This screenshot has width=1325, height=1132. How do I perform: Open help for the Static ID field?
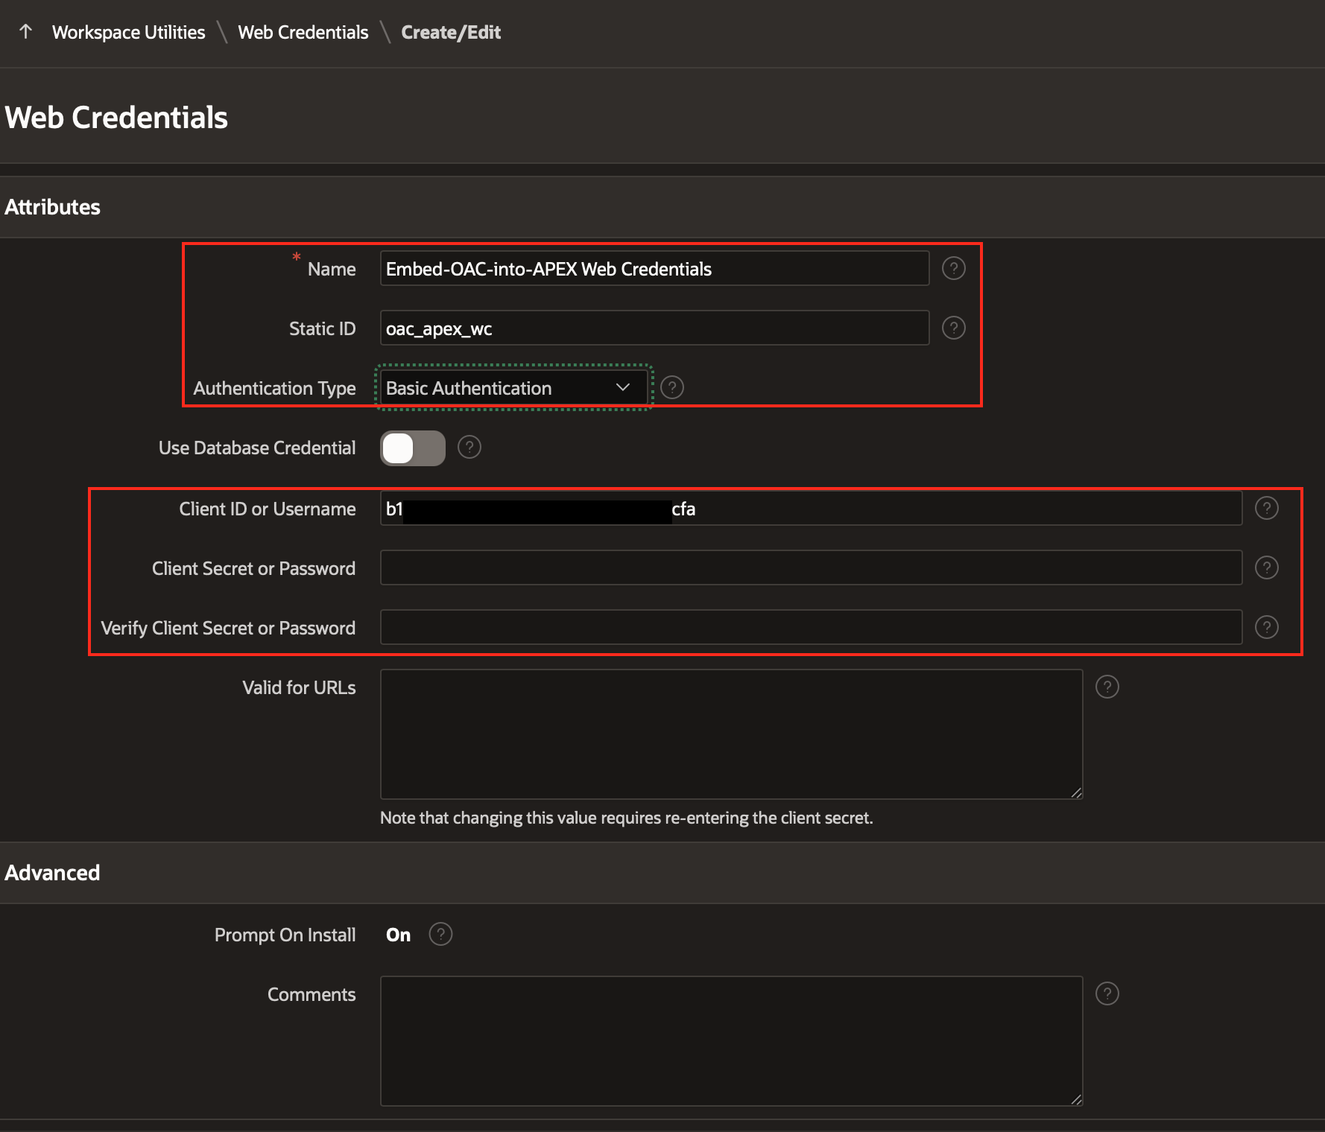tap(953, 328)
